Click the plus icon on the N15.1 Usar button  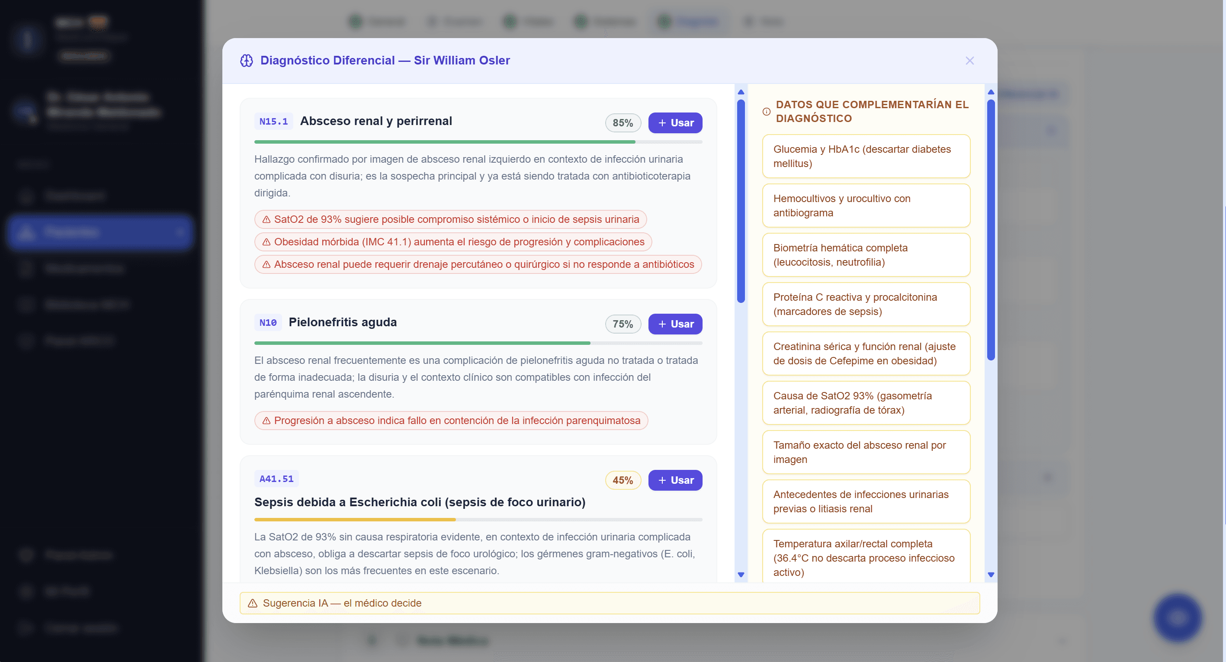pos(662,123)
